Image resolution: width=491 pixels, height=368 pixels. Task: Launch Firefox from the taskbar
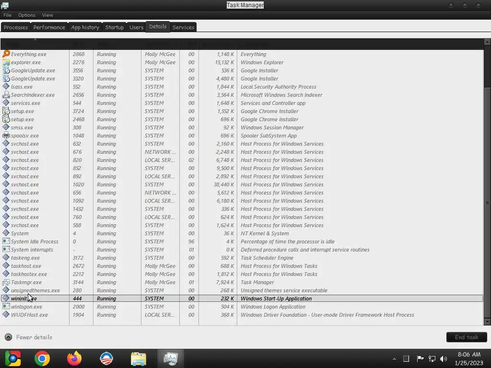coord(74,358)
